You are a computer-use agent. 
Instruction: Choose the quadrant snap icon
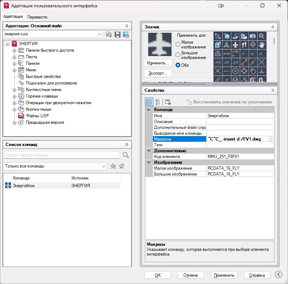[x=244, y=71]
